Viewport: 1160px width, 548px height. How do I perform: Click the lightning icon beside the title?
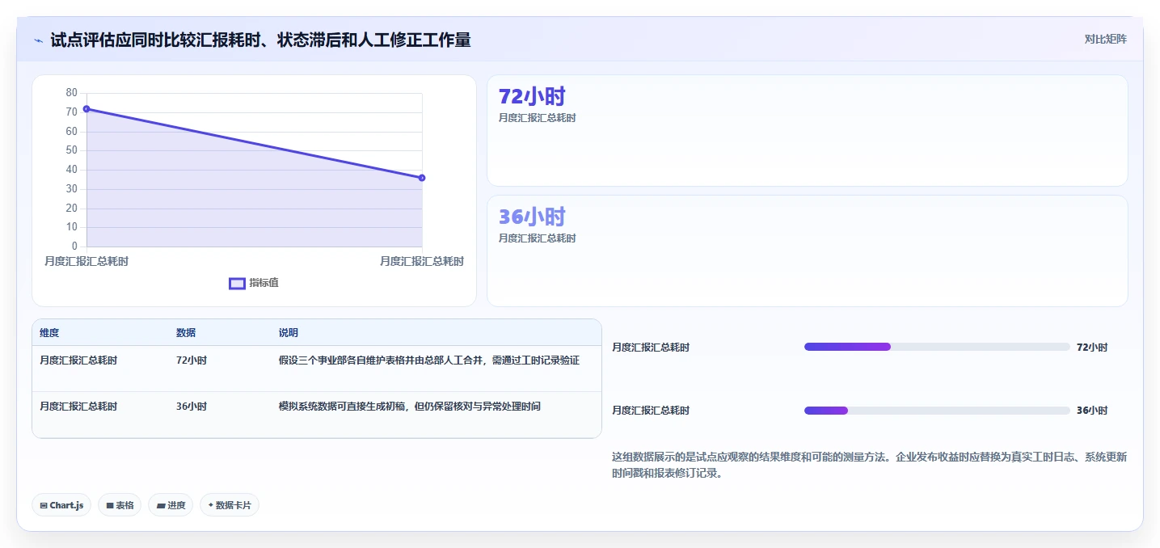coord(39,40)
